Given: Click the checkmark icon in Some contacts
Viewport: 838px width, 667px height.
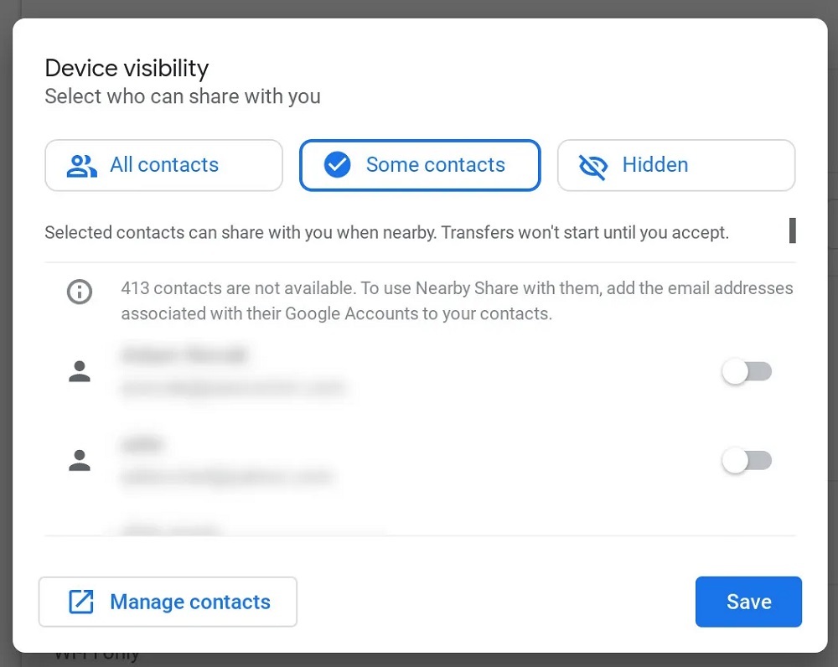Looking at the screenshot, I should coord(337,165).
